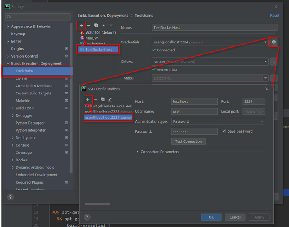Viewport: 289px width, 227px height.
Task: Open the Make path dropdown
Action: click(x=265, y=78)
